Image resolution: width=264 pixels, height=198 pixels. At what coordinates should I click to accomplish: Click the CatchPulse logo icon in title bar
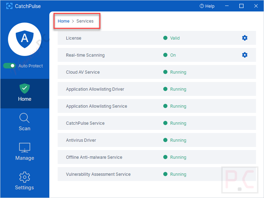(9, 6)
